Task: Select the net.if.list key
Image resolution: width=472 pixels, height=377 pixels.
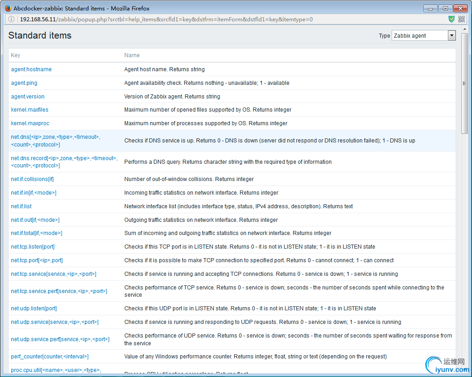Action: click(21, 206)
